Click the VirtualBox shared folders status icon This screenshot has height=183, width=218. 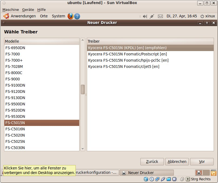[x=169, y=179]
